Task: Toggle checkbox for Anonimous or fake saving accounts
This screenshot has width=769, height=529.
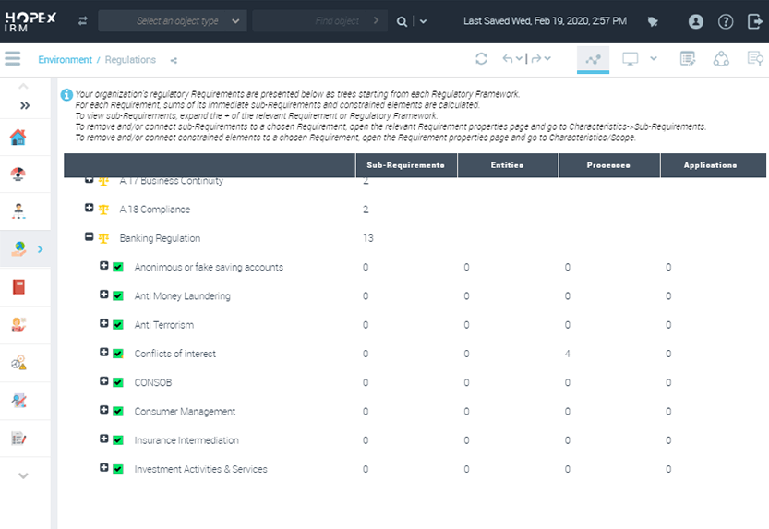Action: (118, 267)
